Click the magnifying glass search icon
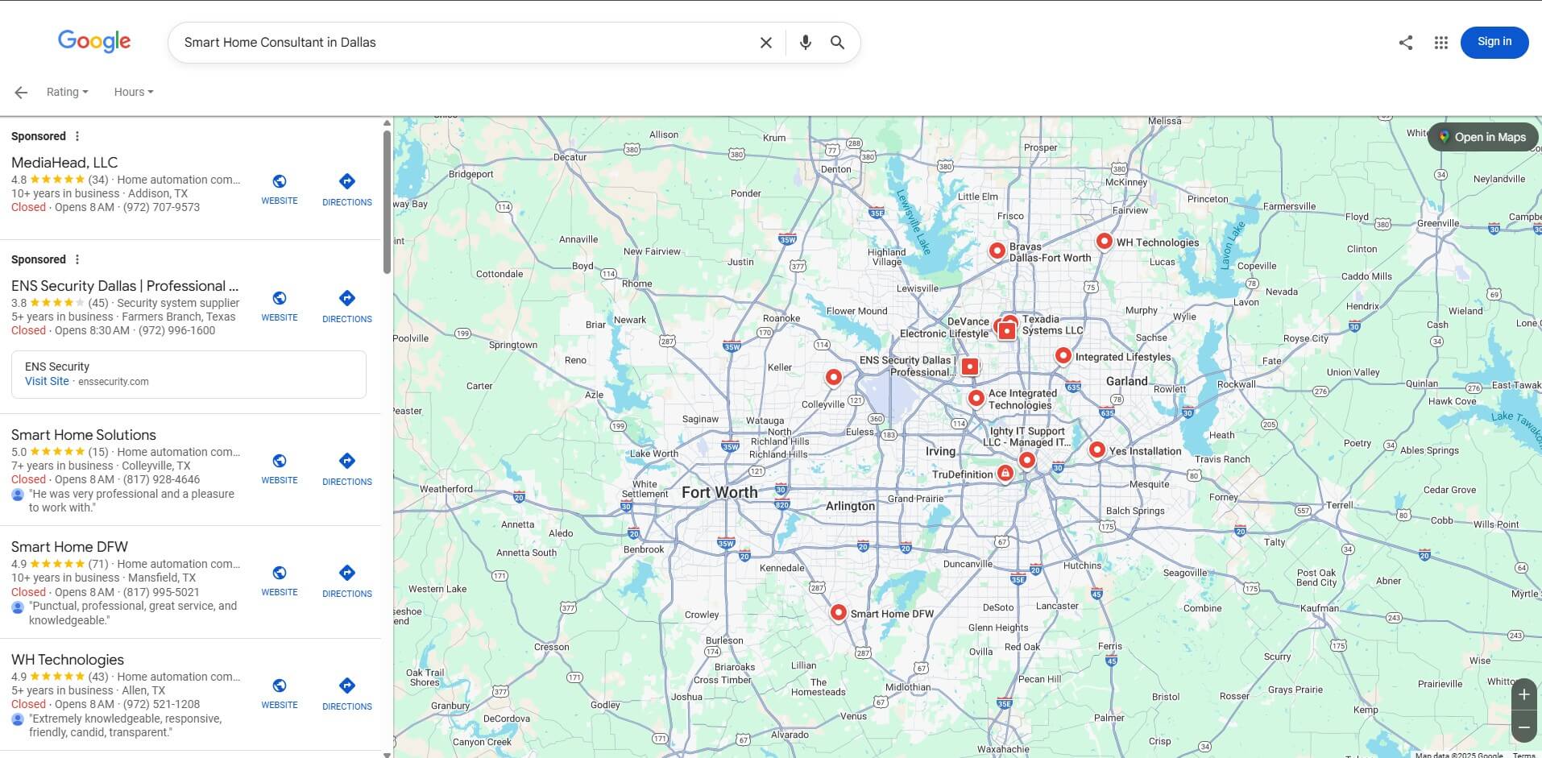1542x758 pixels. [x=837, y=43]
